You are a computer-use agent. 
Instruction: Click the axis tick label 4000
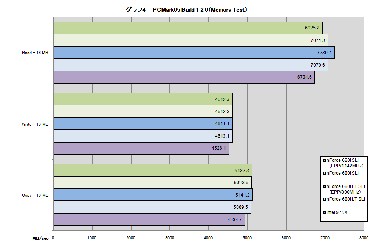(x=208, y=238)
